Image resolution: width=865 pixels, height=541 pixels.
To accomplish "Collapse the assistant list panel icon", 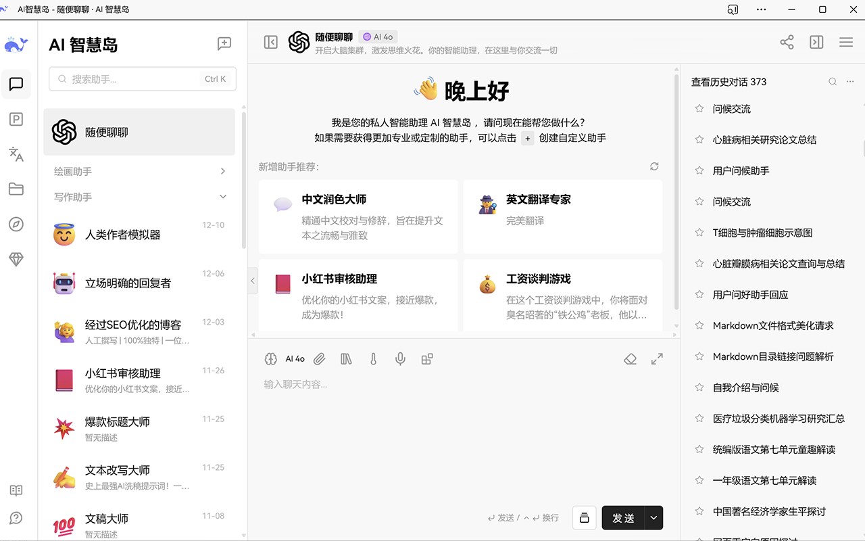I will [271, 43].
